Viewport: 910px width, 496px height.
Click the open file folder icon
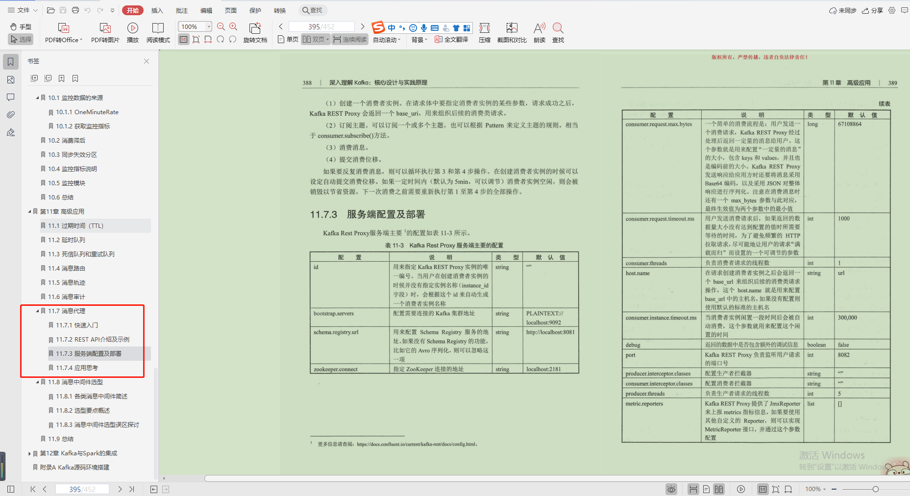click(50, 10)
